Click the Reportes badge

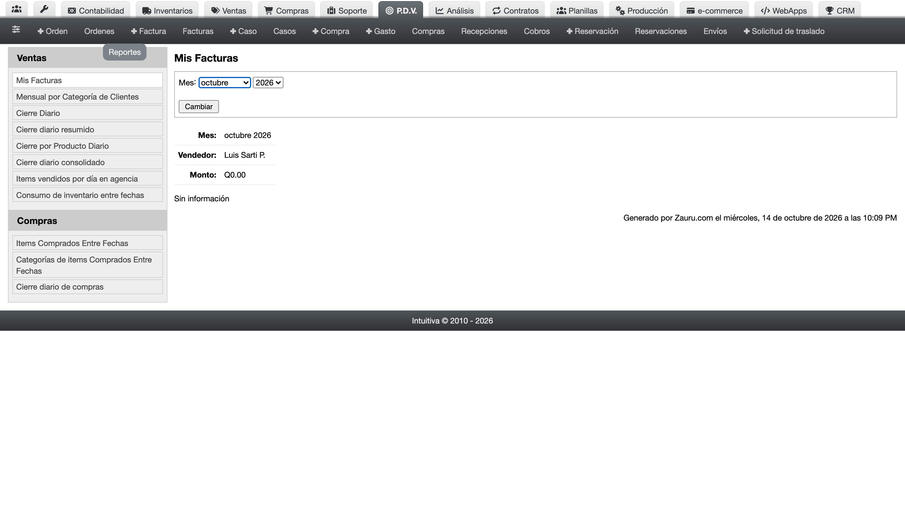pyautogui.click(x=124, y=52)
